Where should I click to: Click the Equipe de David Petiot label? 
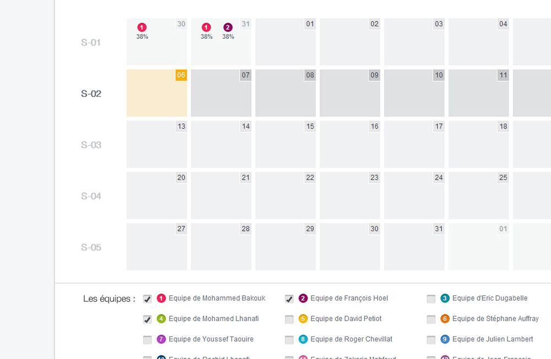tap(345, 319)
